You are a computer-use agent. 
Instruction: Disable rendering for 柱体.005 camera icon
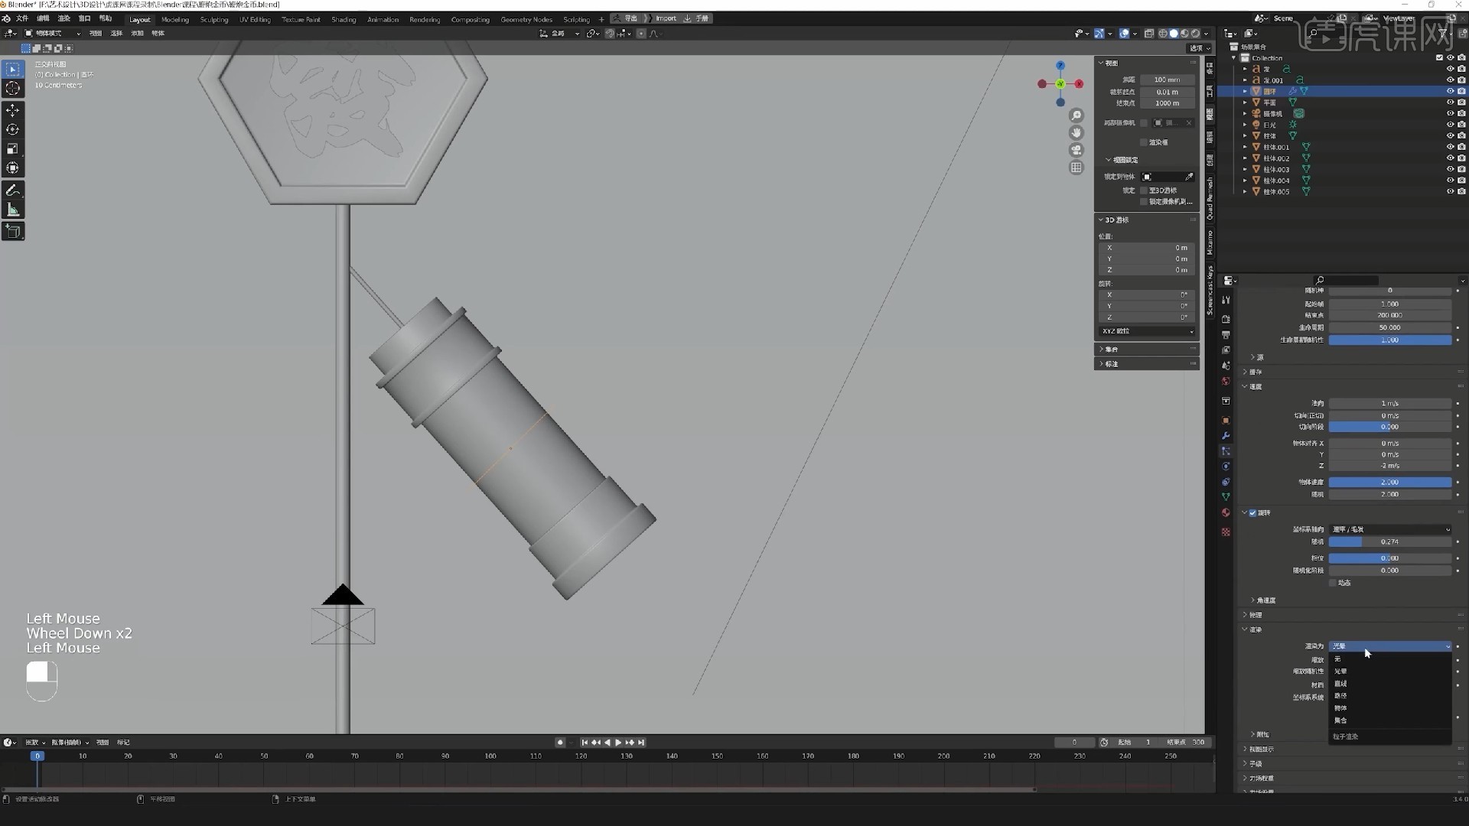pos(1461,192)
